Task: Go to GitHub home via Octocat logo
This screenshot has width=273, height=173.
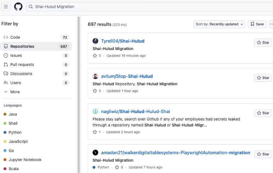Action: coord(18,7)
